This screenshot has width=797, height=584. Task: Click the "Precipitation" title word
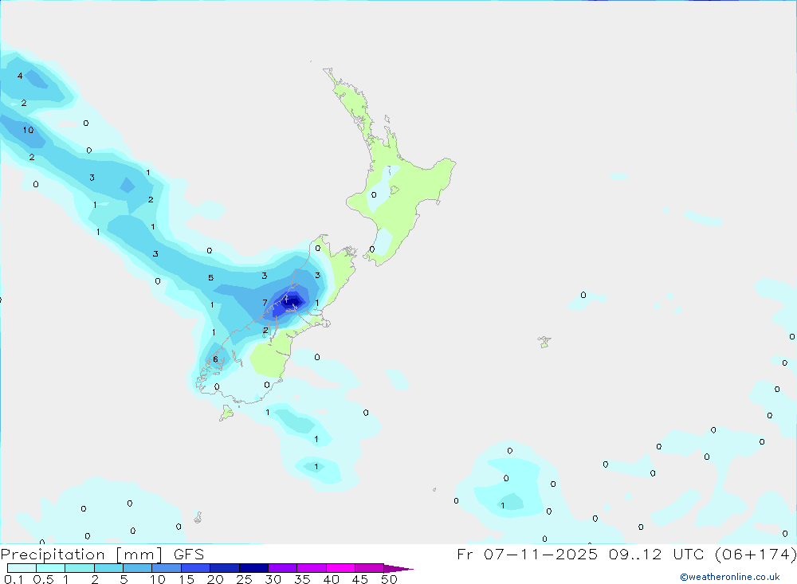point(53,555)
